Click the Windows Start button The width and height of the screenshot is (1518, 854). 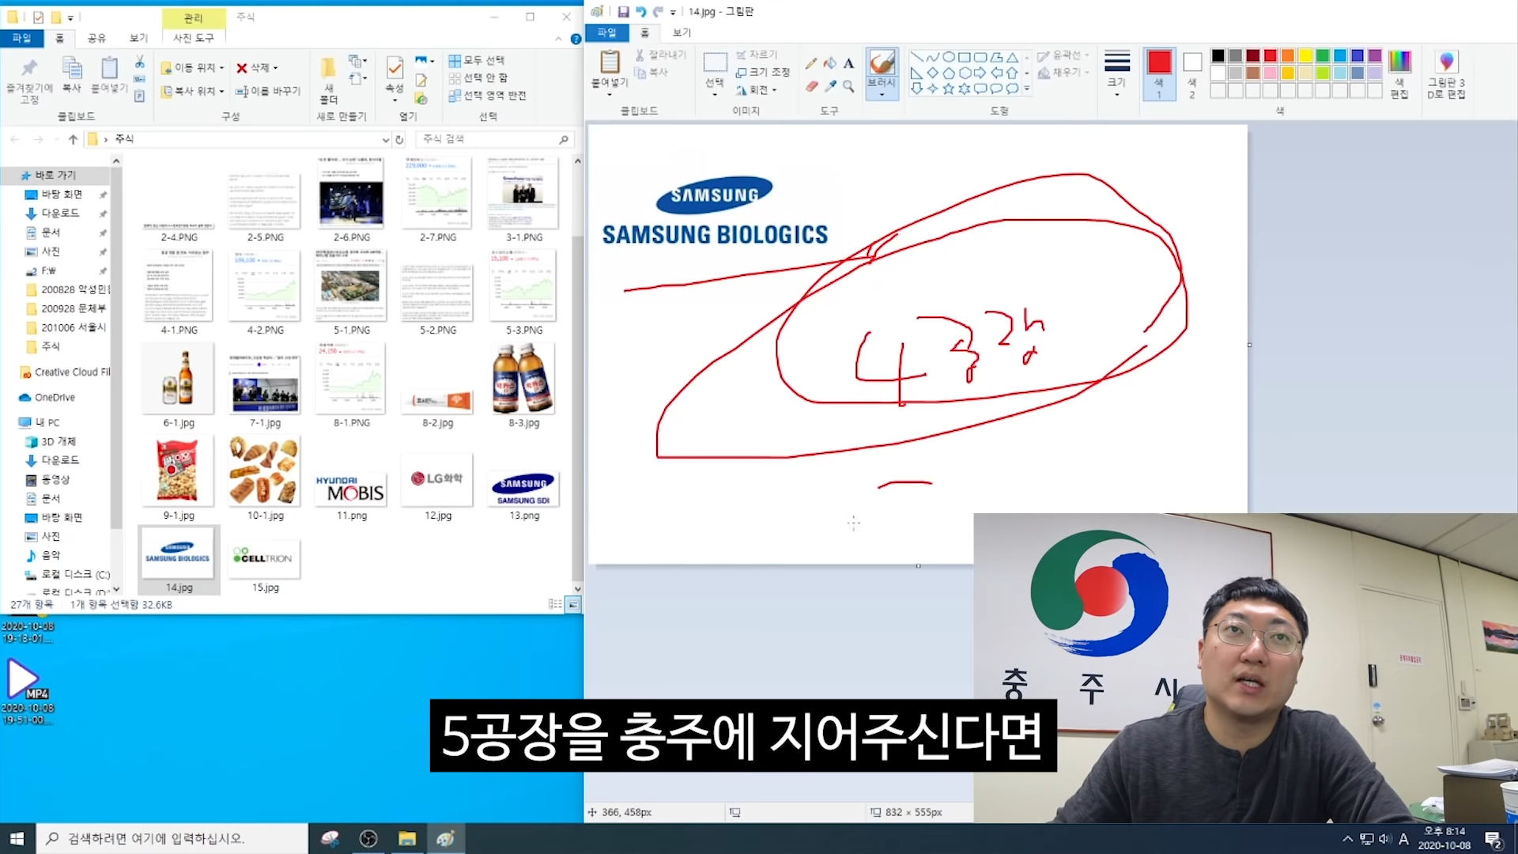pos(17,838)
